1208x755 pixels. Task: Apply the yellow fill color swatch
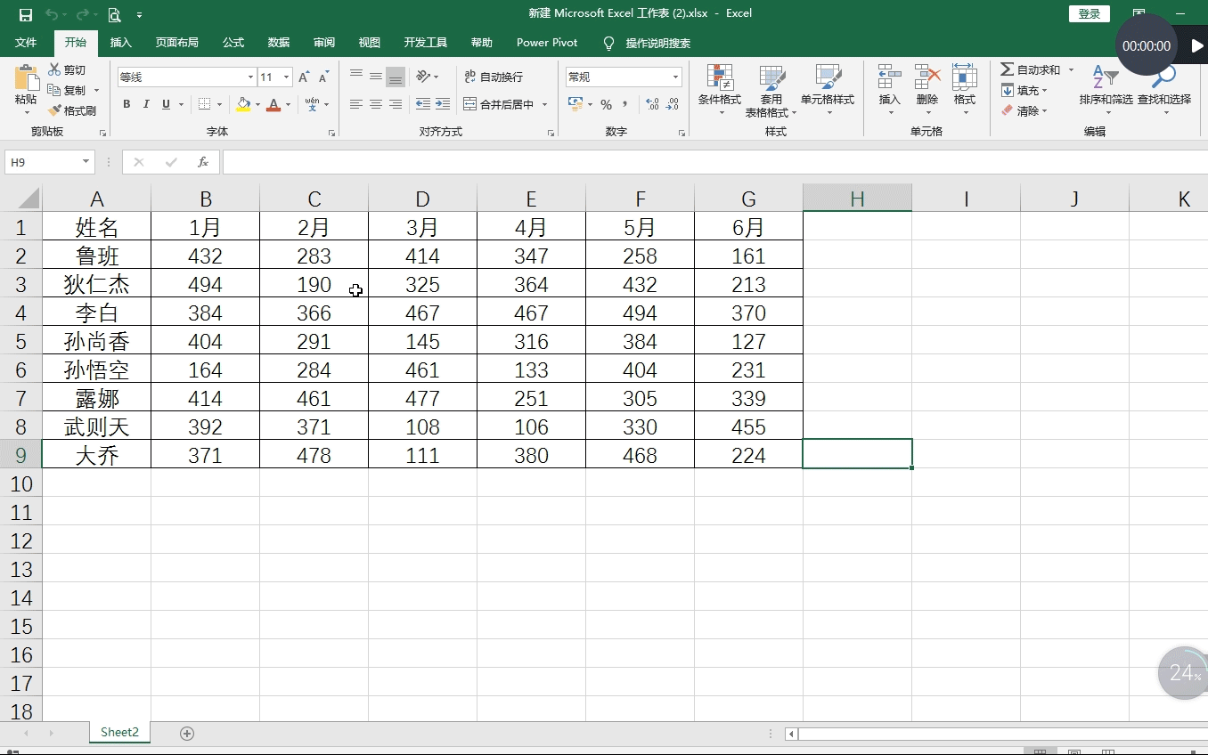tap(243, 105)
